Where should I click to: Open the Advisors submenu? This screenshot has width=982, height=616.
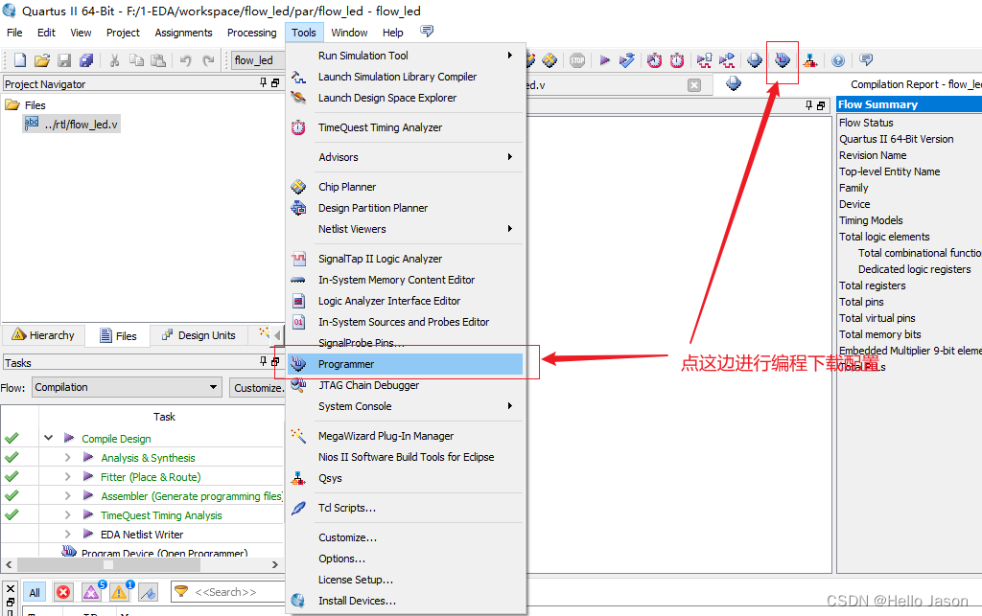pos(406,157)
